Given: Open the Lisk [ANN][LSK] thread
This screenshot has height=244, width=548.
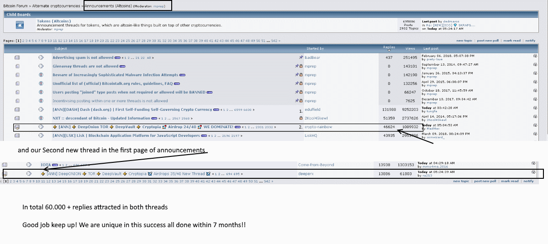Looking at the screenshot, I should tap(126, 135).
